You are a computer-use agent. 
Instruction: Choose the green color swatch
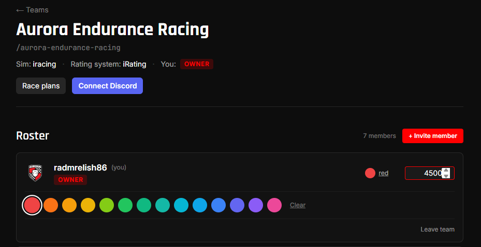click(x=125, y=205)
